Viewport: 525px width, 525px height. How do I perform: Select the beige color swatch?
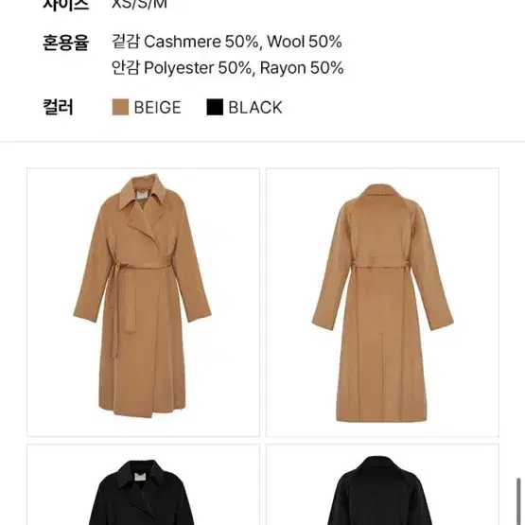pos(120,107)
